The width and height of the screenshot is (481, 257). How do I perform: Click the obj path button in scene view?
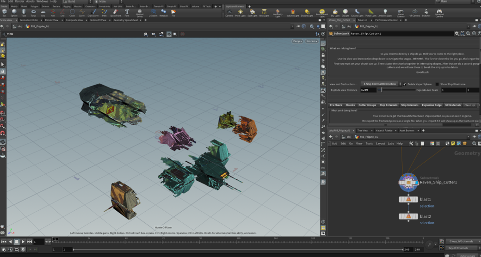click(18, 26)
